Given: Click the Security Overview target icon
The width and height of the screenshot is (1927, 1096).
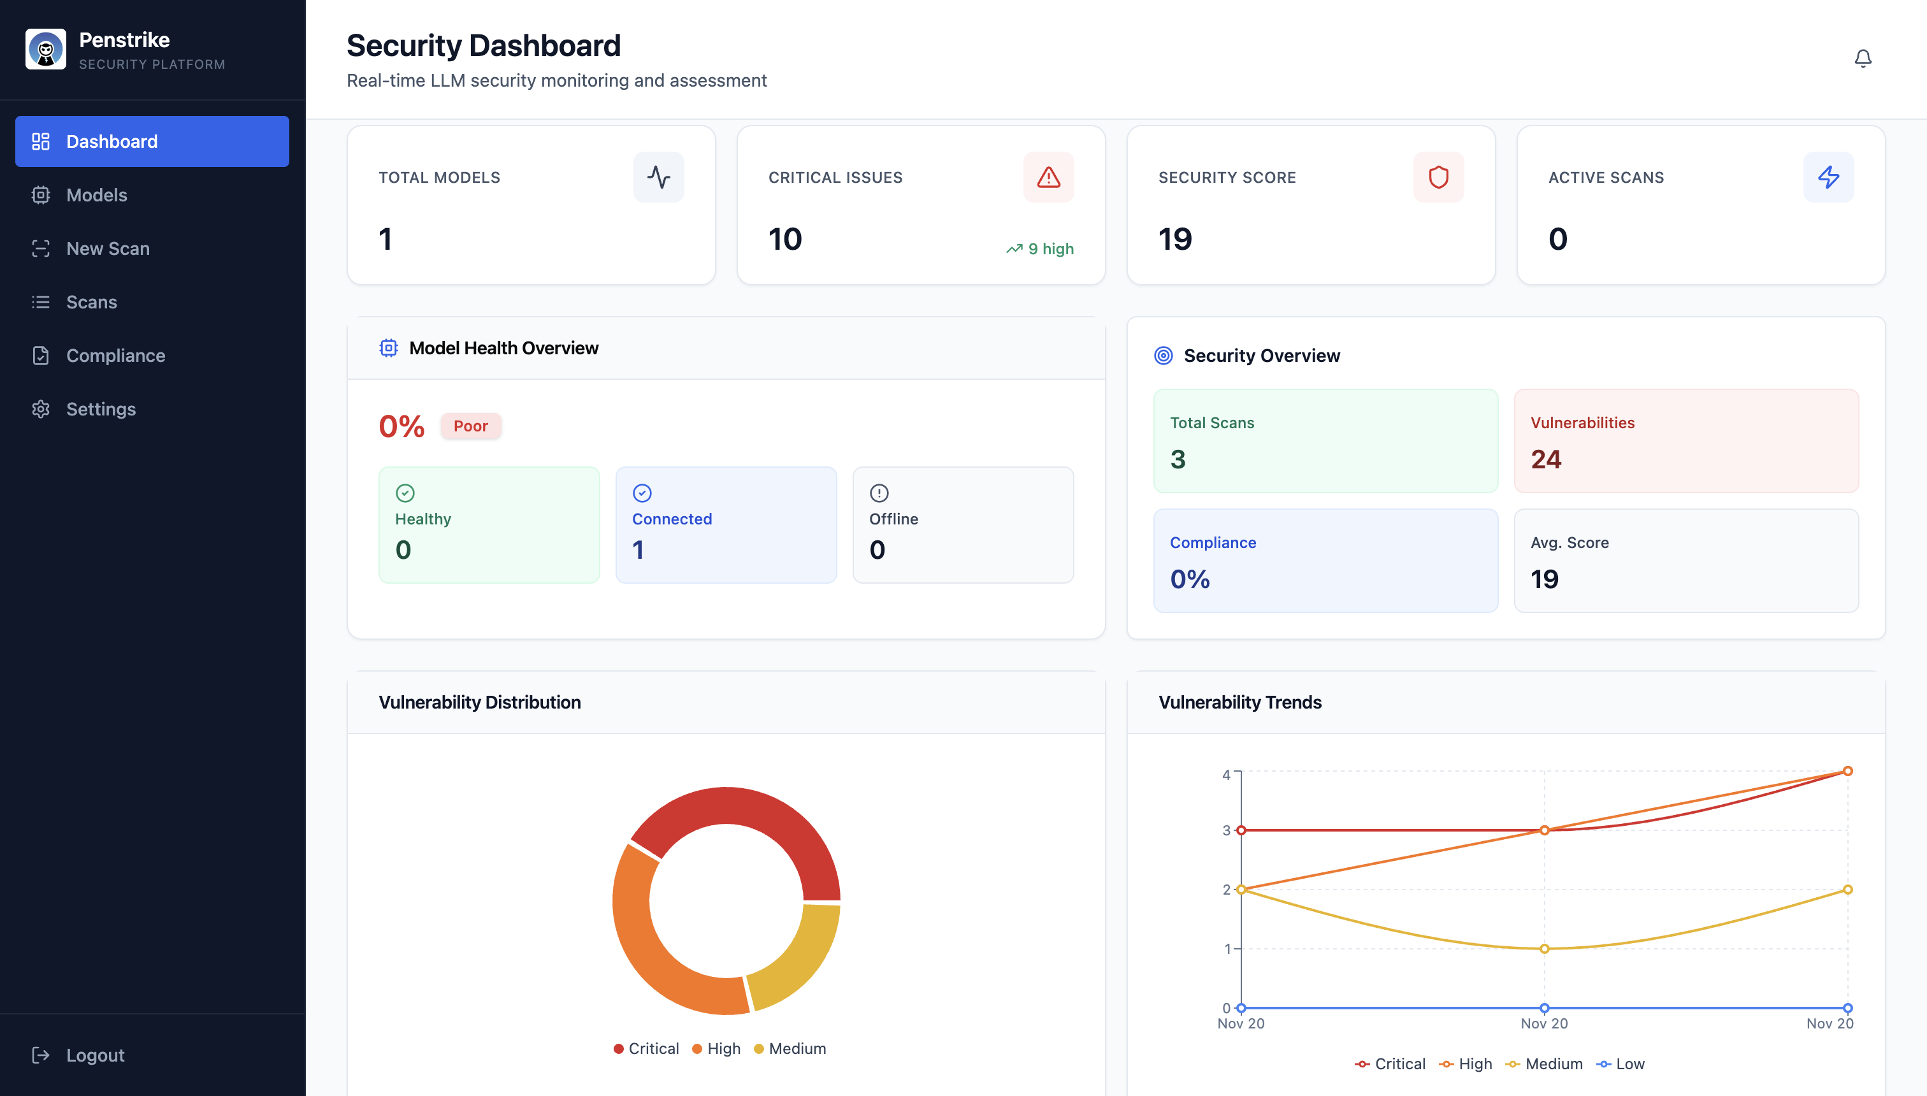Looking at the screenshot, I should (1163, 356).
